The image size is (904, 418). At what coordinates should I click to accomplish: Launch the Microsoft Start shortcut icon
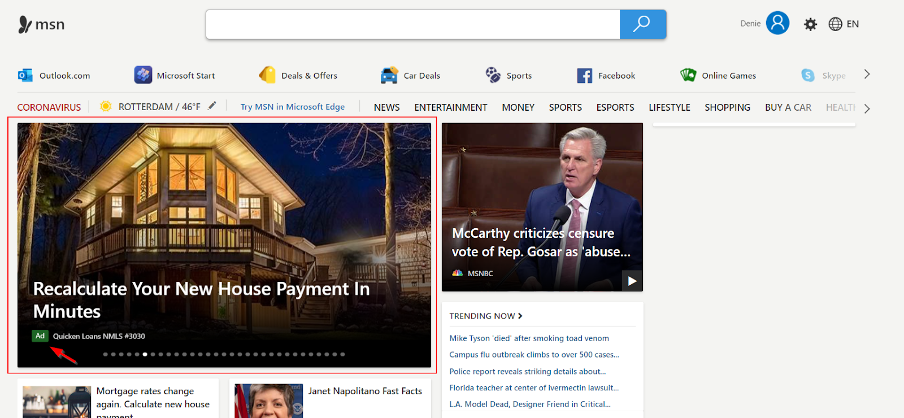(x=143, y=75)
